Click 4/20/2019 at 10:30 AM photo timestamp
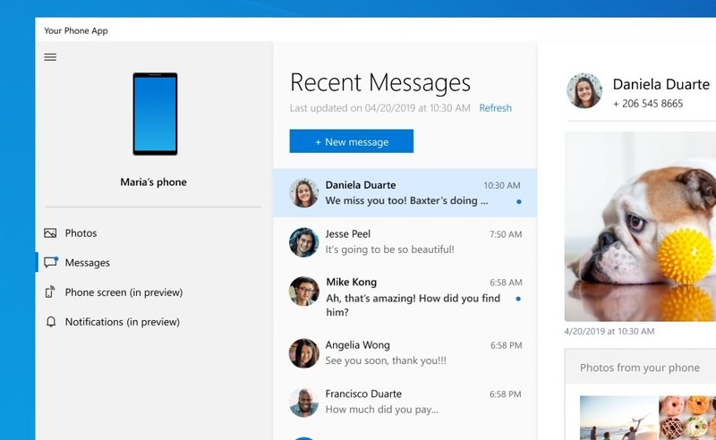The image size is (716, 440). pyautogui.click(x=609, y=332)
